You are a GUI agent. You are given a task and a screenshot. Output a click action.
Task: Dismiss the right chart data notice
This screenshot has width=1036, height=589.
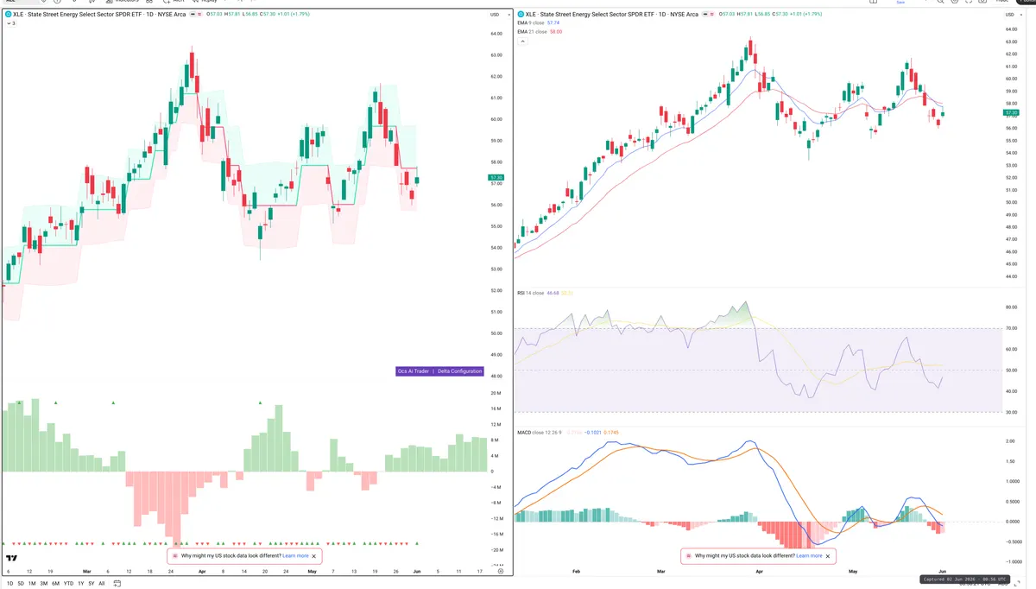(829, 556)
